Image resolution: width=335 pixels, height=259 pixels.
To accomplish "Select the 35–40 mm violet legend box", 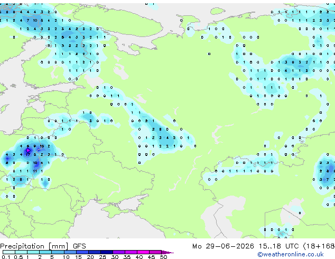I will coord(131,252).
